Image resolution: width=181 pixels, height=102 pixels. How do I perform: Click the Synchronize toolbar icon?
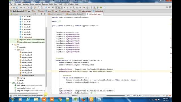17,8
